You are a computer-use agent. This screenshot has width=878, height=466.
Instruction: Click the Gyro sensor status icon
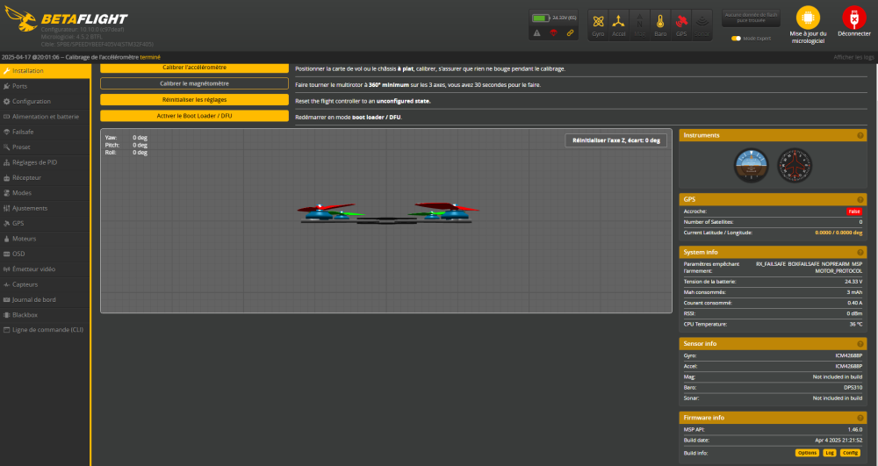pyautogui.click(x=598, y=21)
